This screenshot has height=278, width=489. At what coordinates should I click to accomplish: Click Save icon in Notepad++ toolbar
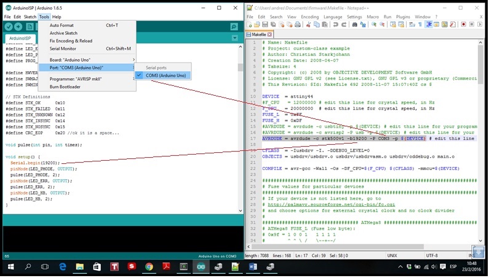point(265,25)
